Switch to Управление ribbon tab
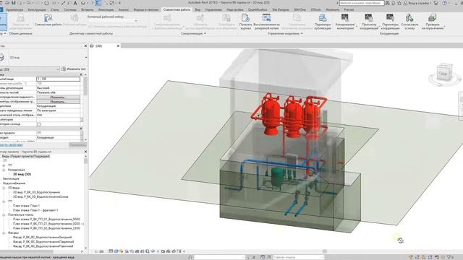463x260 pixels. (213, 9)
